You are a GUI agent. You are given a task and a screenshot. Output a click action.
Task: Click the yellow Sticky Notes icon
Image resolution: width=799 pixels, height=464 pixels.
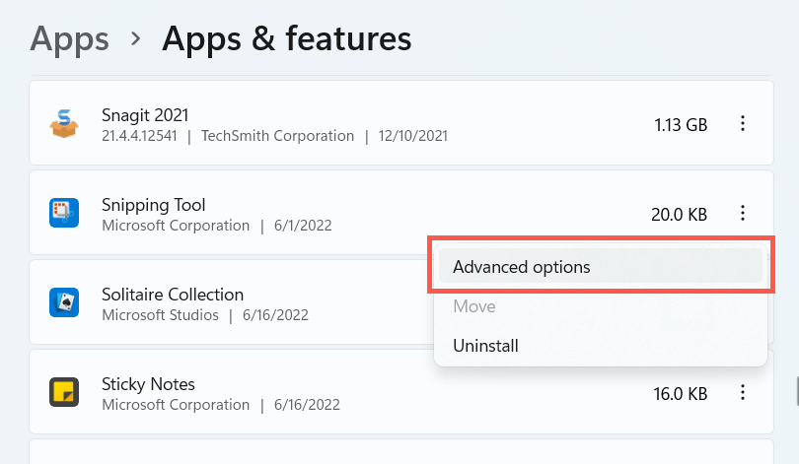(x=64, y=392)
